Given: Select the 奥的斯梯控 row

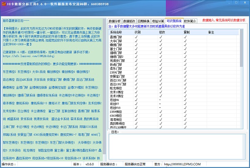Looking at the screenshot, I should pyautogui.click(x=174, y=124).
